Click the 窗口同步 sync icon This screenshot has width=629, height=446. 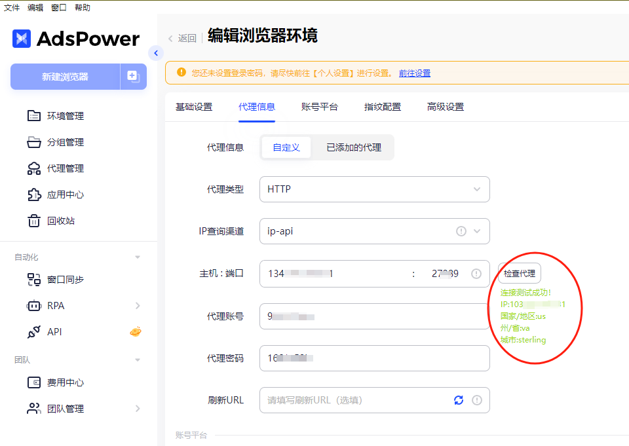click(33, 280)
